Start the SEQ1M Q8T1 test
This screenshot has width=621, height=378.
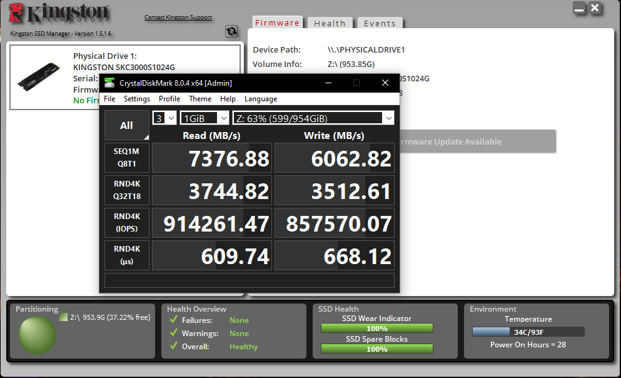[126, 159]
